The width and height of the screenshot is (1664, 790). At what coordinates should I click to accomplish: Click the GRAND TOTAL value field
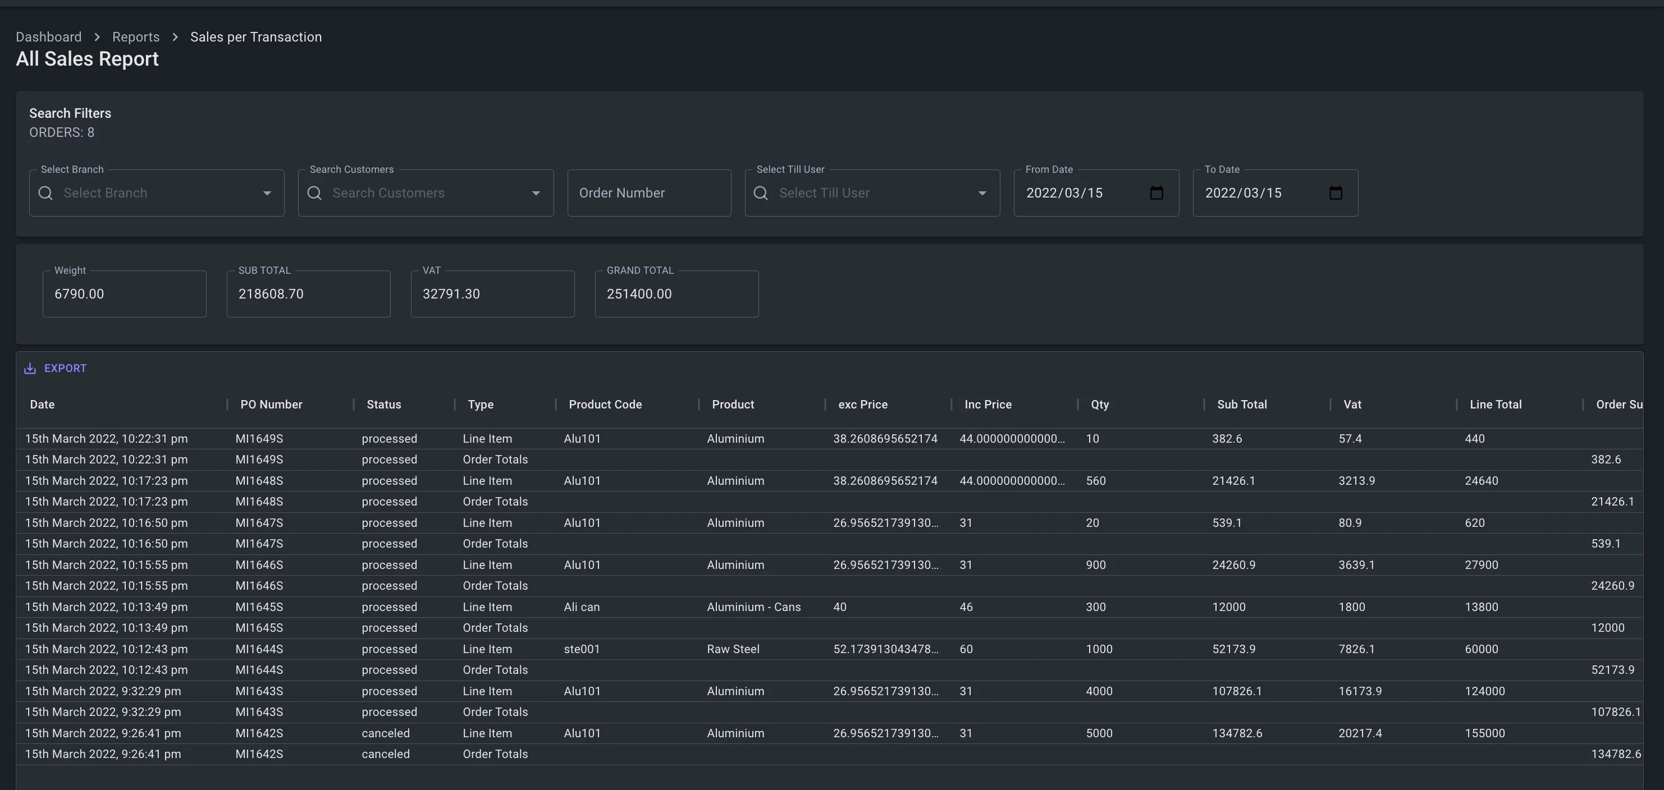pos(676,295)
